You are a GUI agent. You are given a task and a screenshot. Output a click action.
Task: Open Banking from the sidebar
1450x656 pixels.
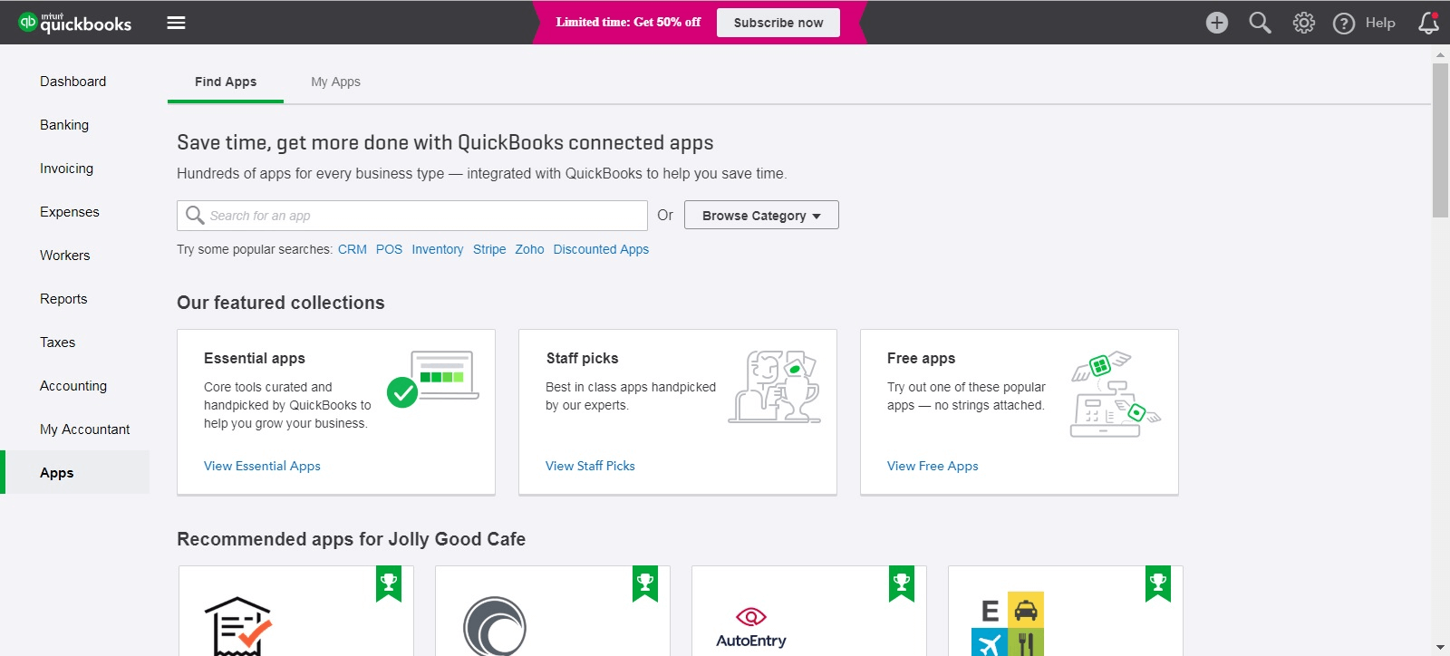coord(64,125)
